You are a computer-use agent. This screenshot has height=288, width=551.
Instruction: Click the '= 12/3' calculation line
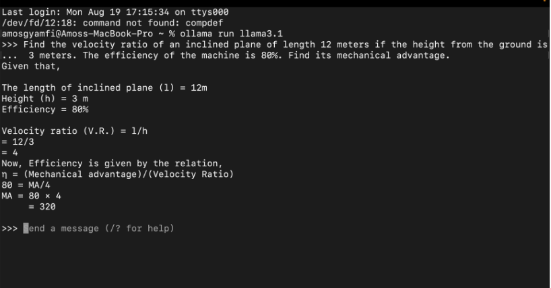tap(18, 142)
